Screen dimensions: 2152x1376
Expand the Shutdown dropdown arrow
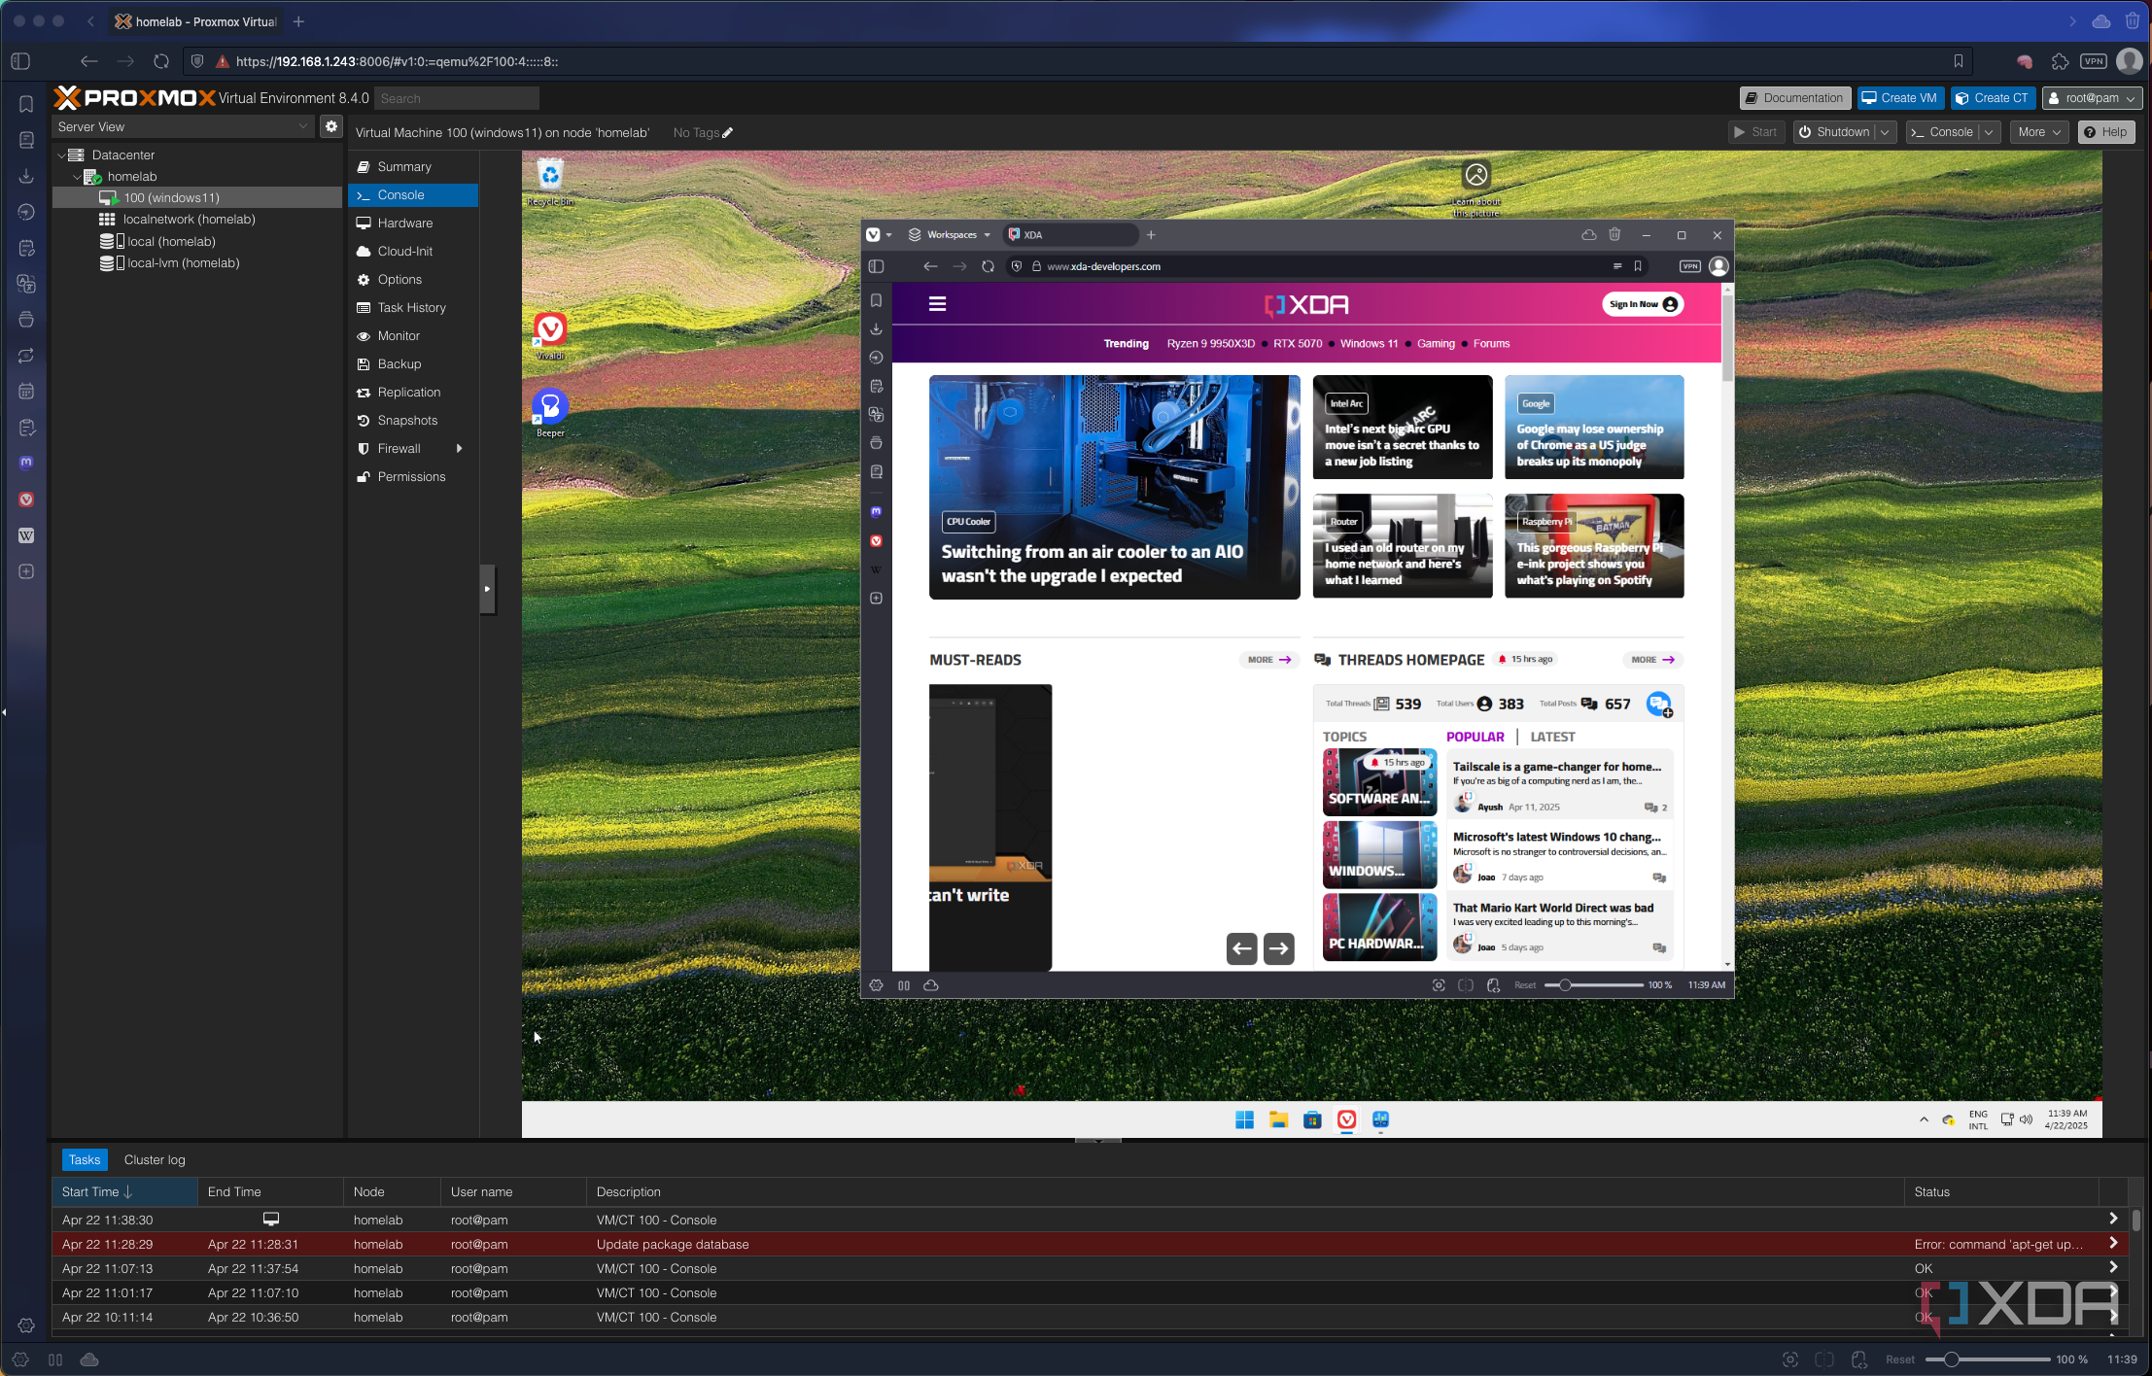click(1885, 132)
